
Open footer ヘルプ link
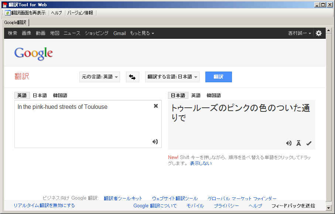coord(255,206)
